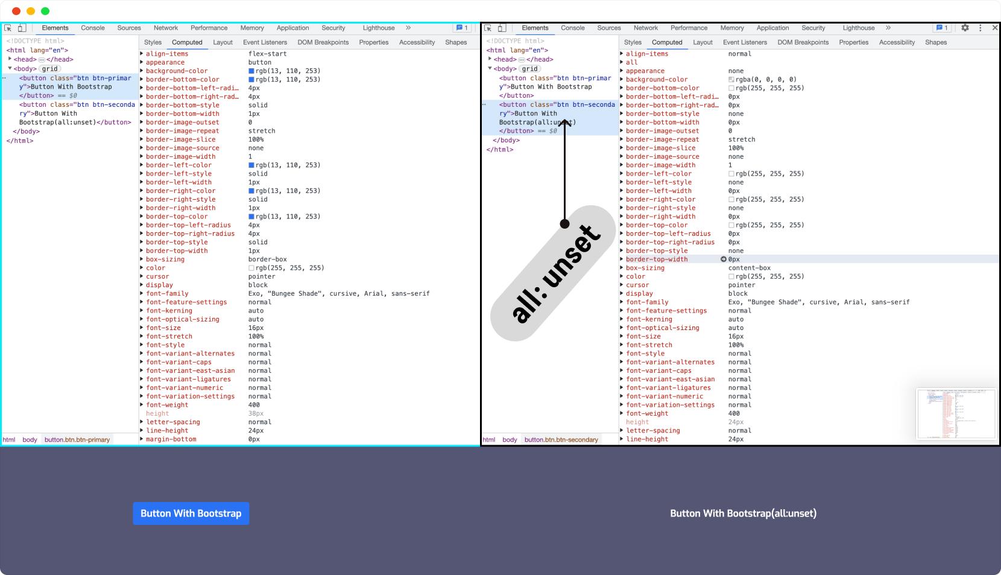Switch to the Console tab in left DevTools
Viewport: 1001px width, 575px height.
pos(93,28)
